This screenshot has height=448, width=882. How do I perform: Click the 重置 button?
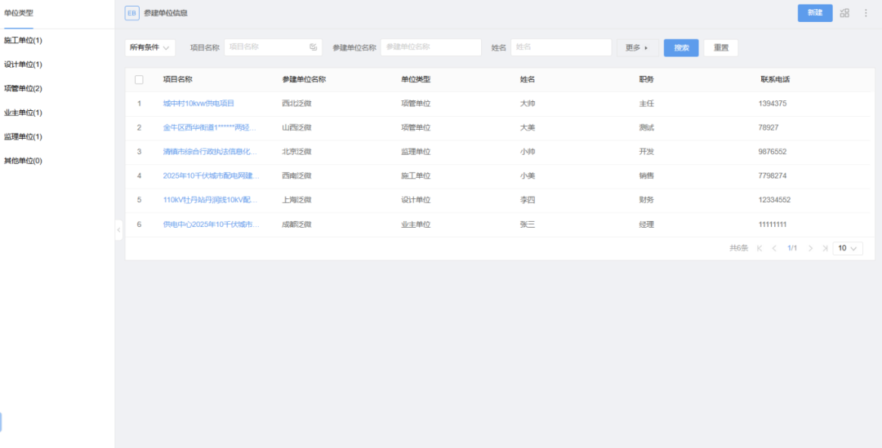click(x=721, y=48)
